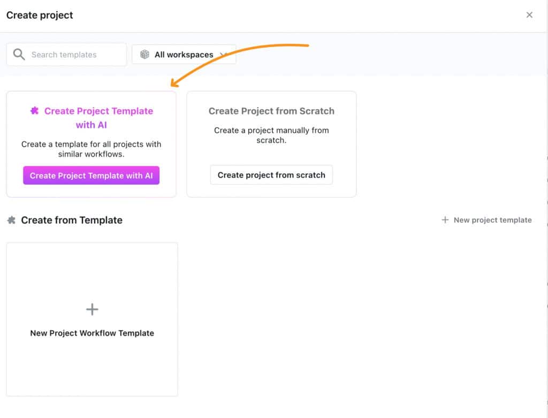This screenshot has height=418, width=548.
Task: Click the cube icon beside All workspaces
Action: [x=144, y=55]
